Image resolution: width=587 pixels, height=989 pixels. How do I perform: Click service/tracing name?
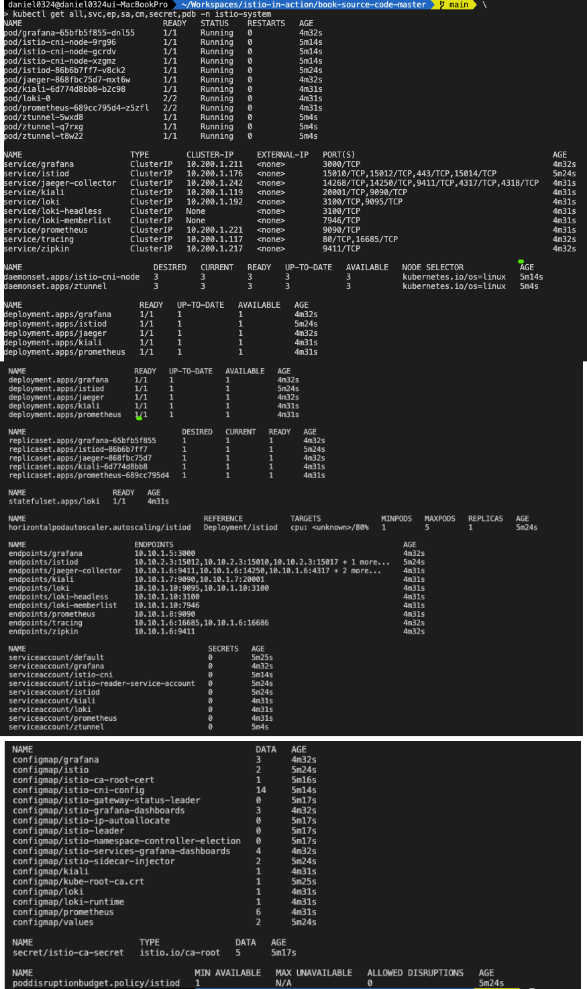[x=39, y=239]
